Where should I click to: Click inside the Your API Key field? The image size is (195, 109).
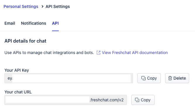coord(69,78)
